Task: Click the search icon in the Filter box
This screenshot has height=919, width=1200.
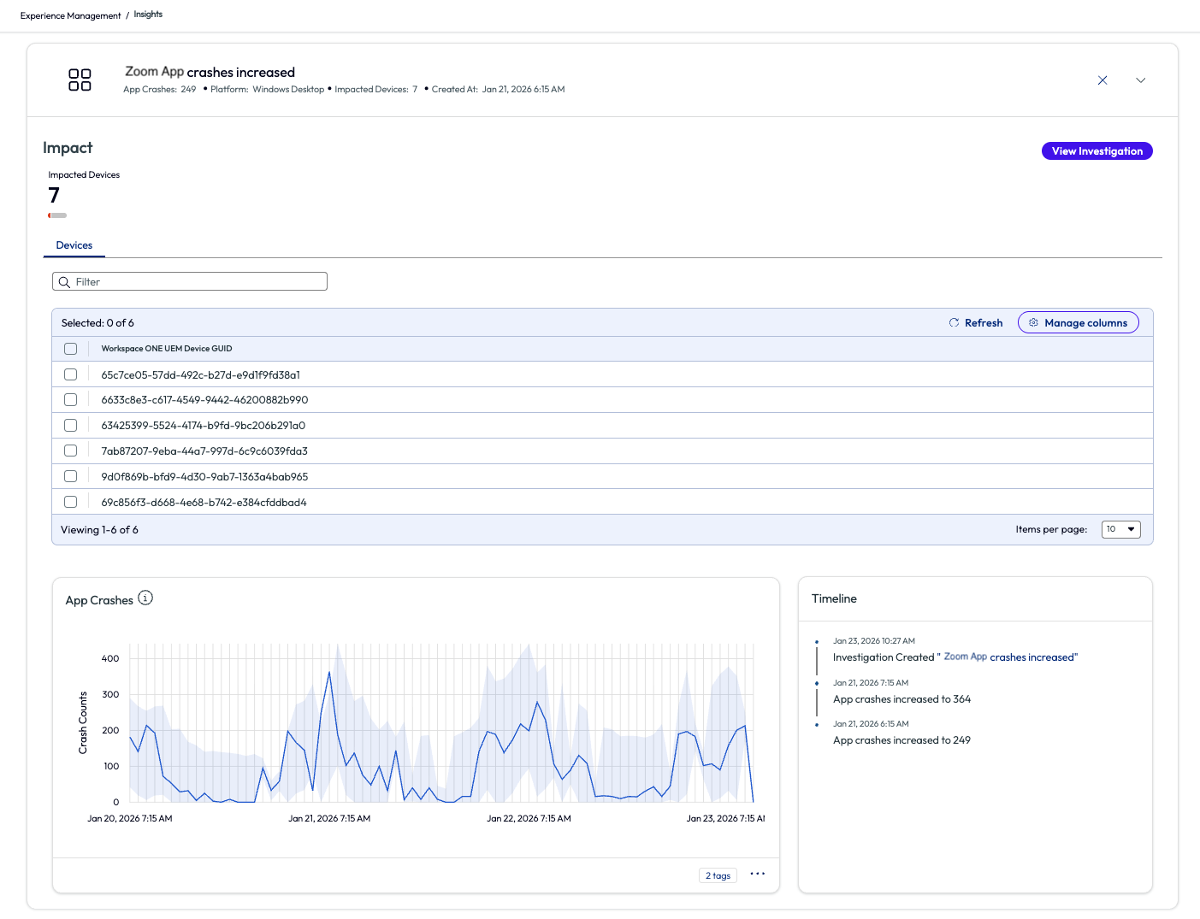Action: click(64, 282)
